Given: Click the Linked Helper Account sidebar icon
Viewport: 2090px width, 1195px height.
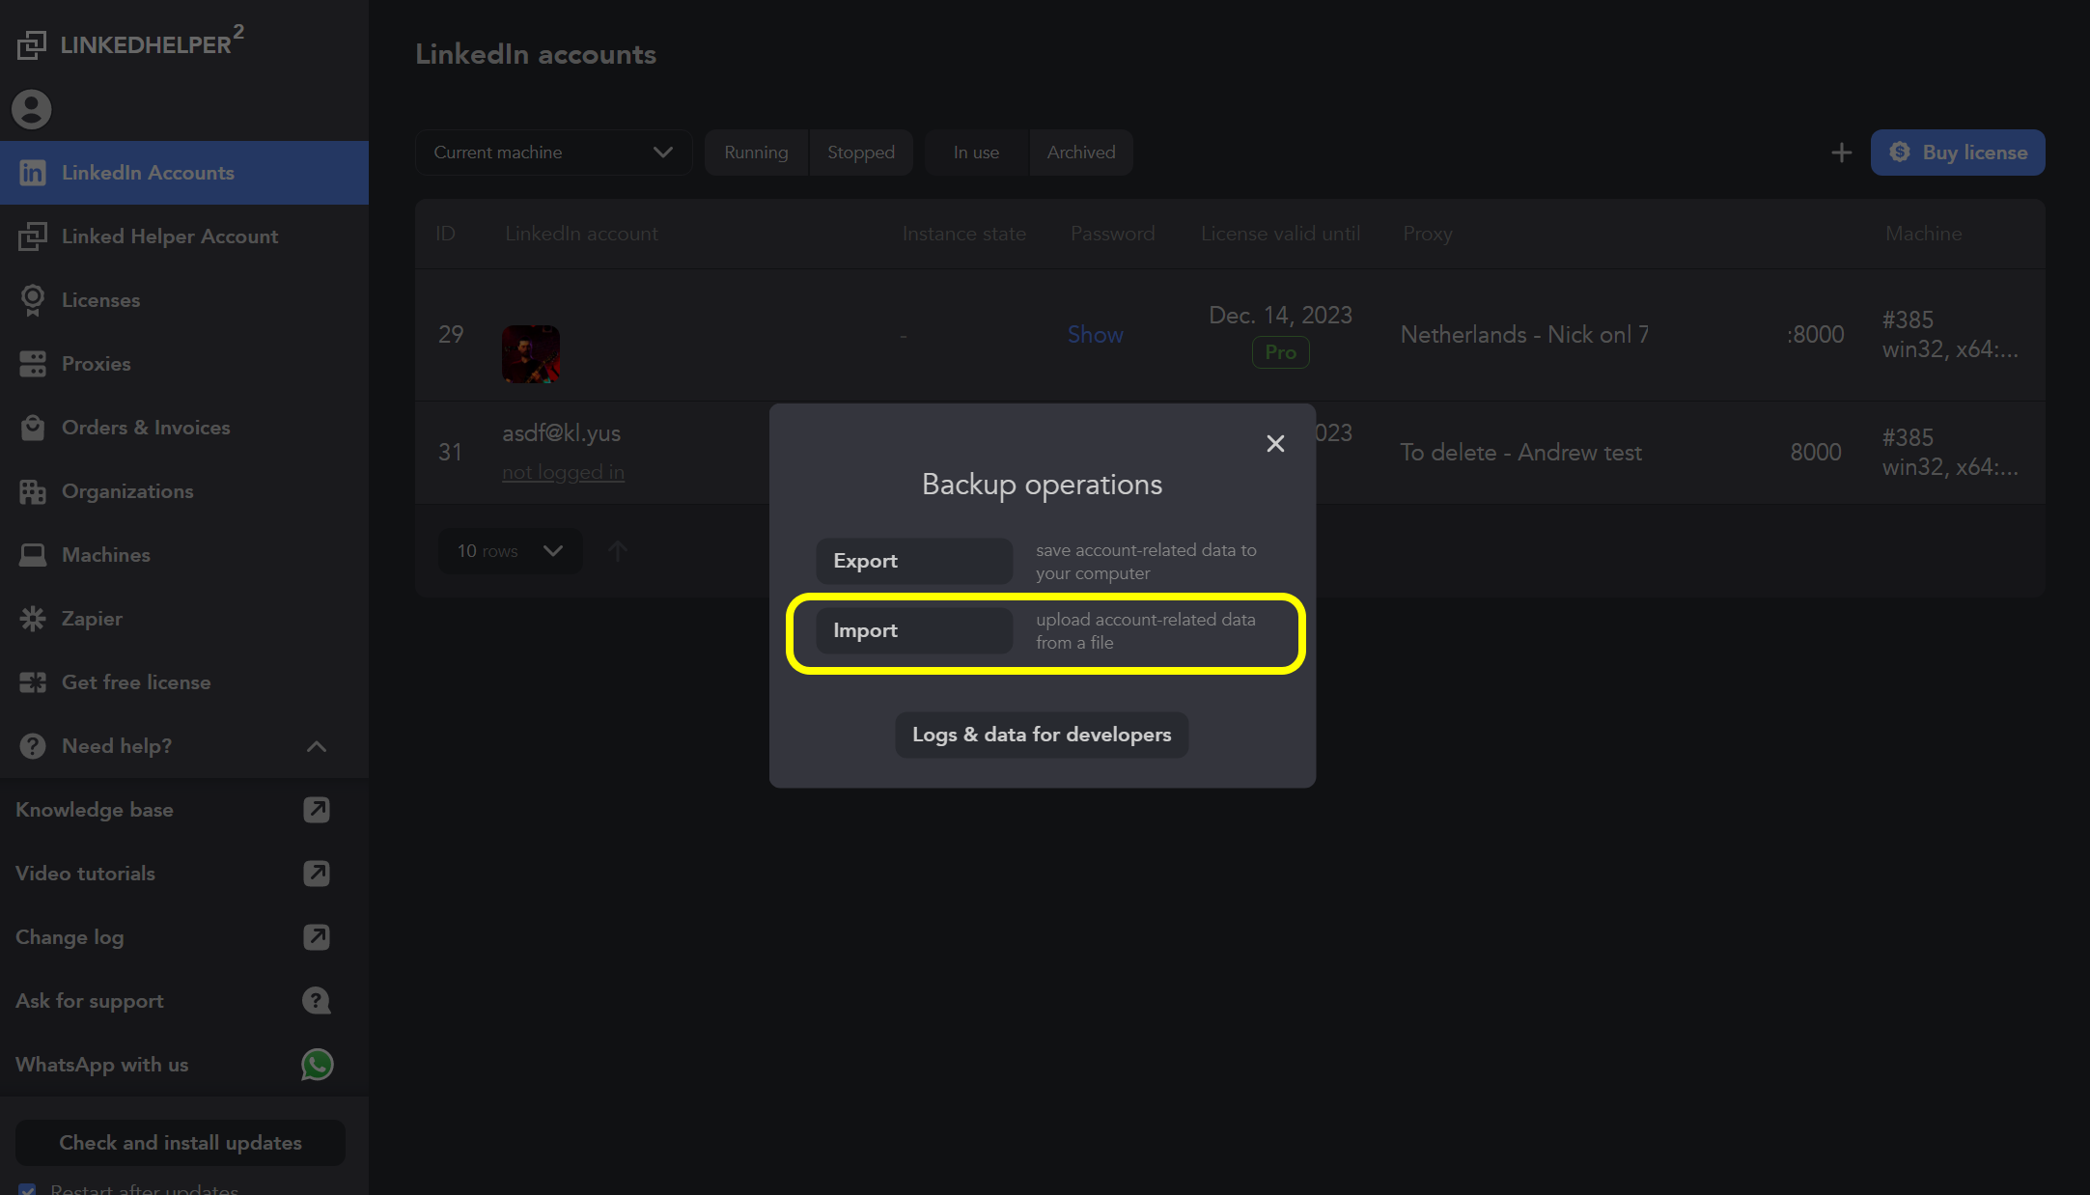Looking at the screenshot, I should pos(33,236).
